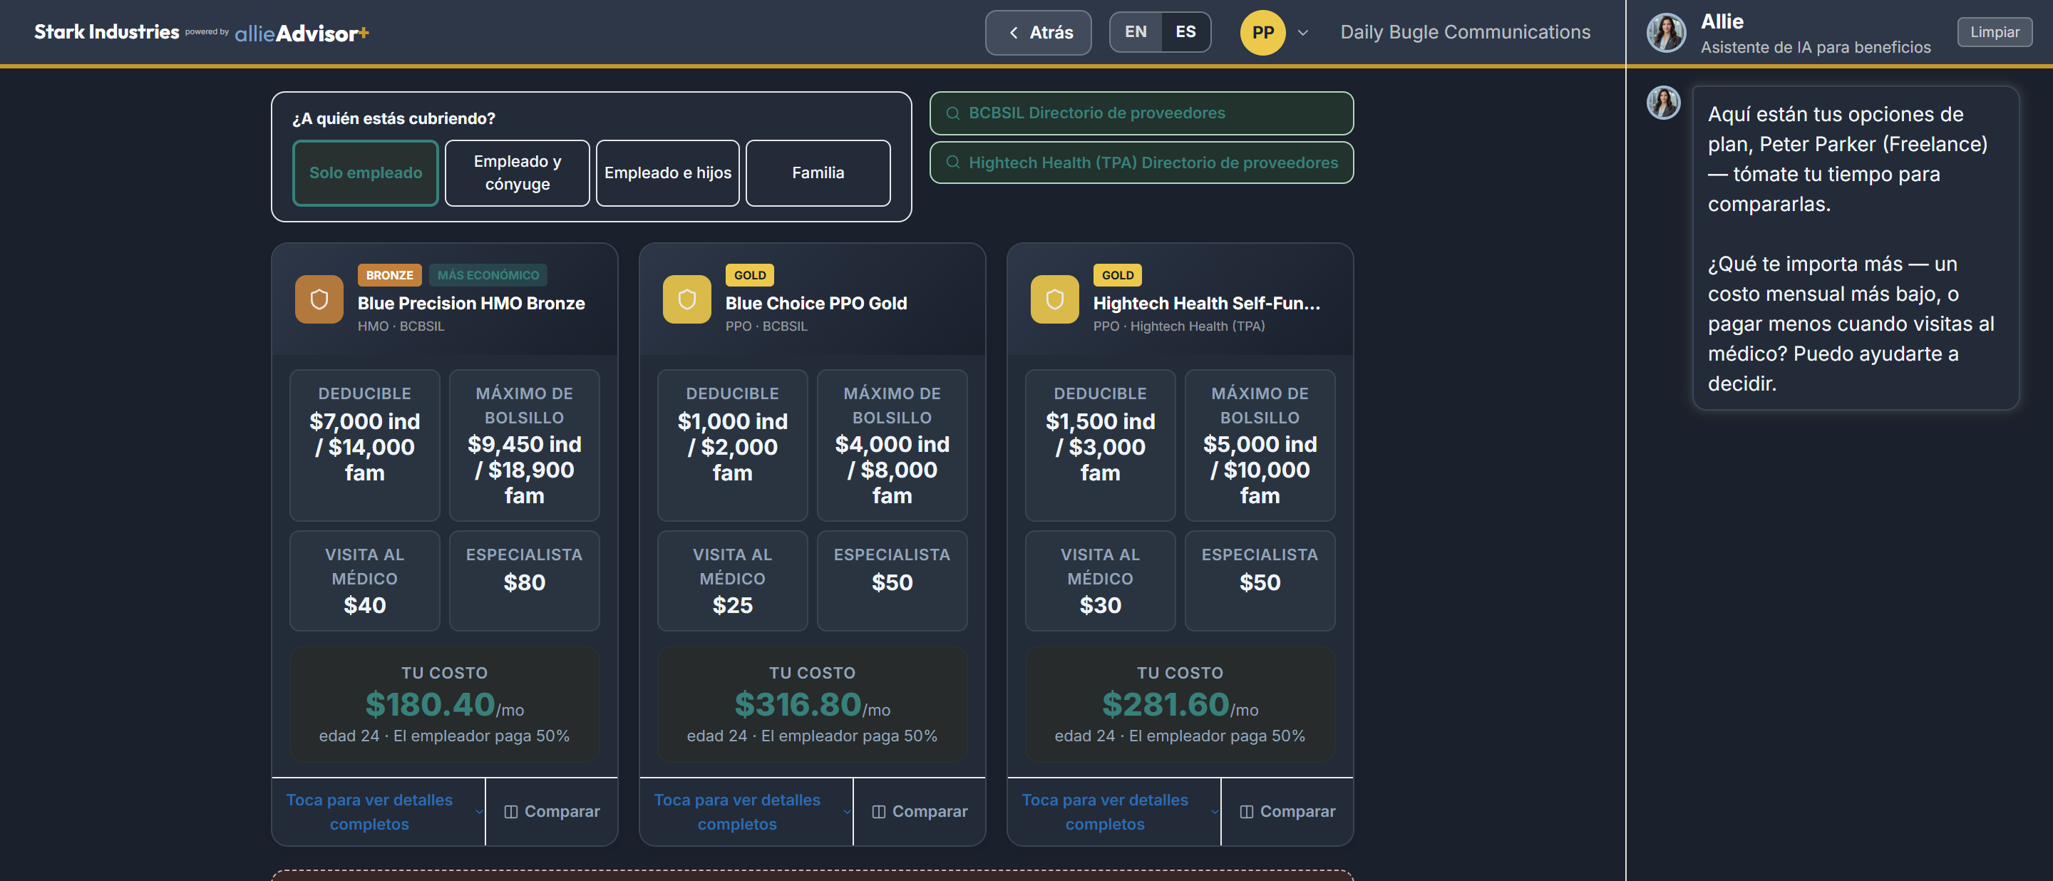Click the search icon in BCBSIL Directorio

pyautogui.click(x=952, y=113)
